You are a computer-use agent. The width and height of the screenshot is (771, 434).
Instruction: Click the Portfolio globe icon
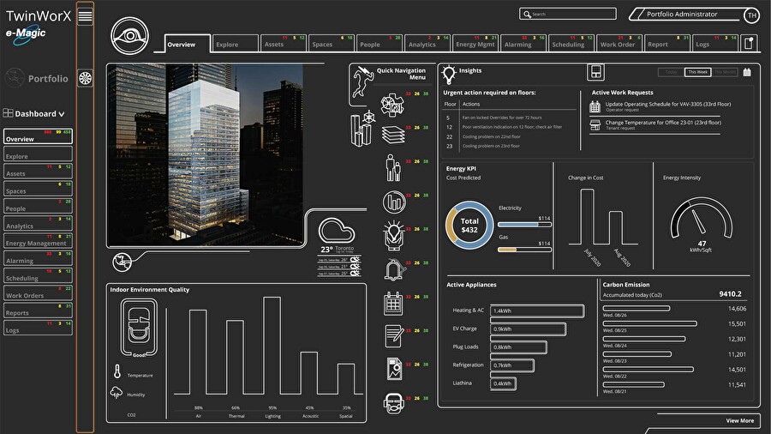15,78
